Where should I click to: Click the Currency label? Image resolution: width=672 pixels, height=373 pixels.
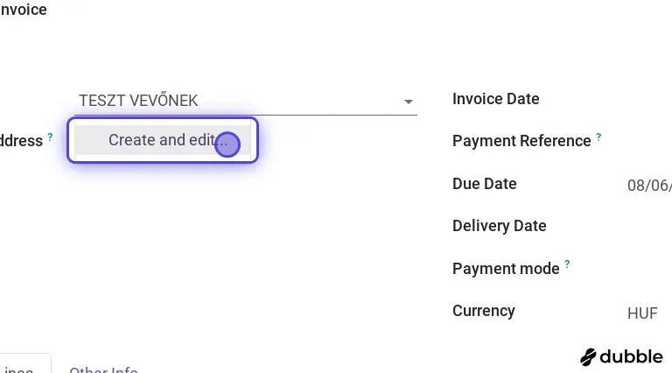483,311
